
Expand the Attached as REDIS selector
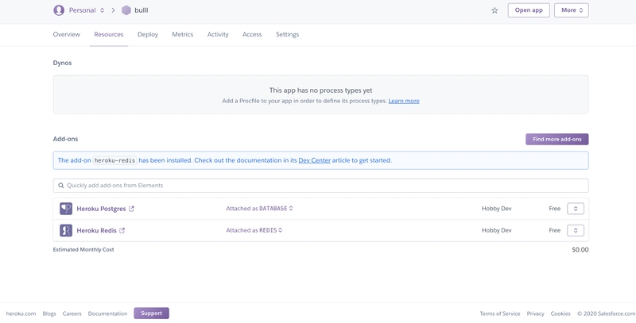coord(254,230)
